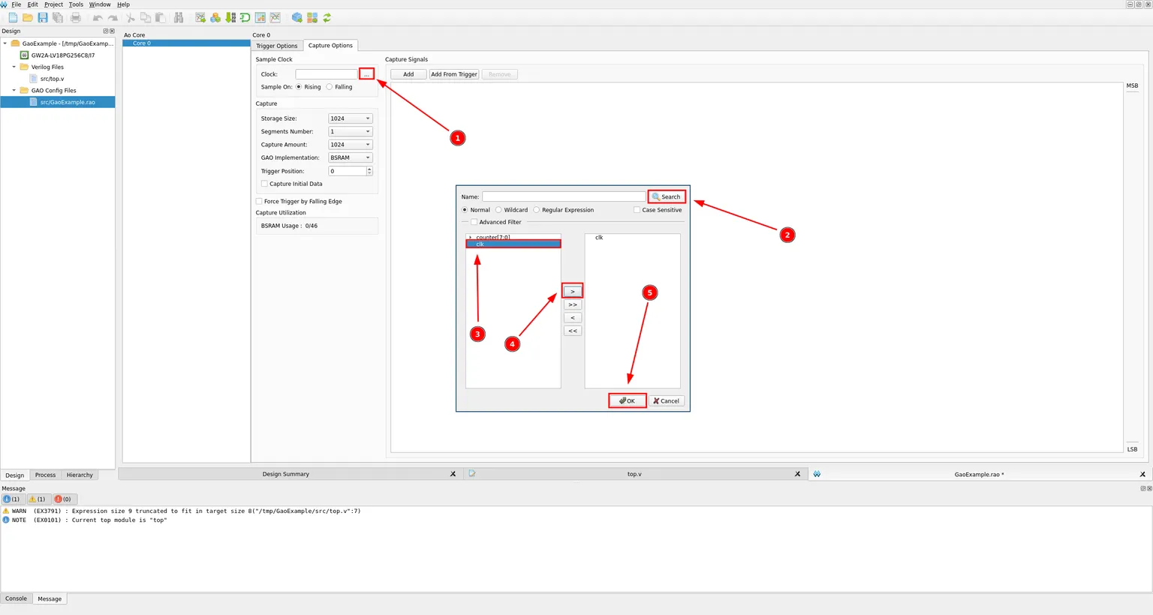
Task: Select the Wildcard search mode
Action: 498,210
